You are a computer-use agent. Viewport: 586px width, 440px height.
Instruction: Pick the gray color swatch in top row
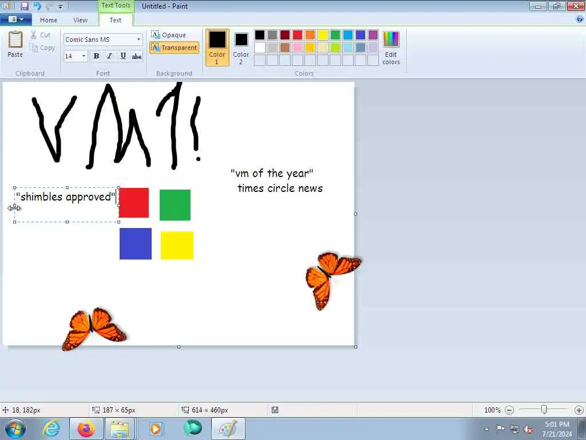click(272, 35)
